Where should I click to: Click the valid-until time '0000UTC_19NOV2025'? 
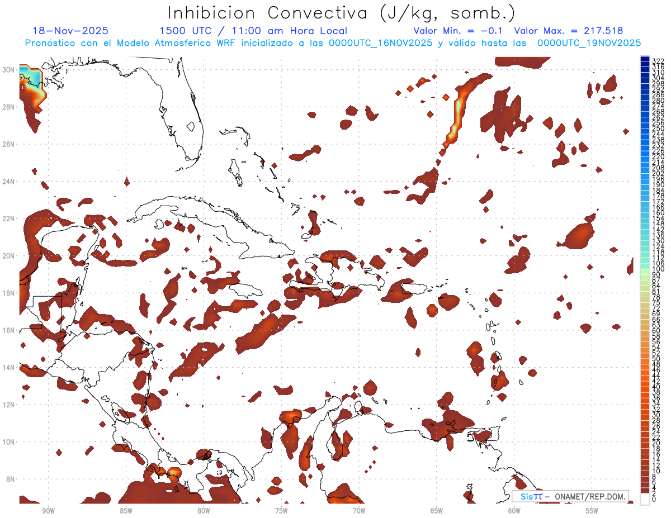coord(589,43)
